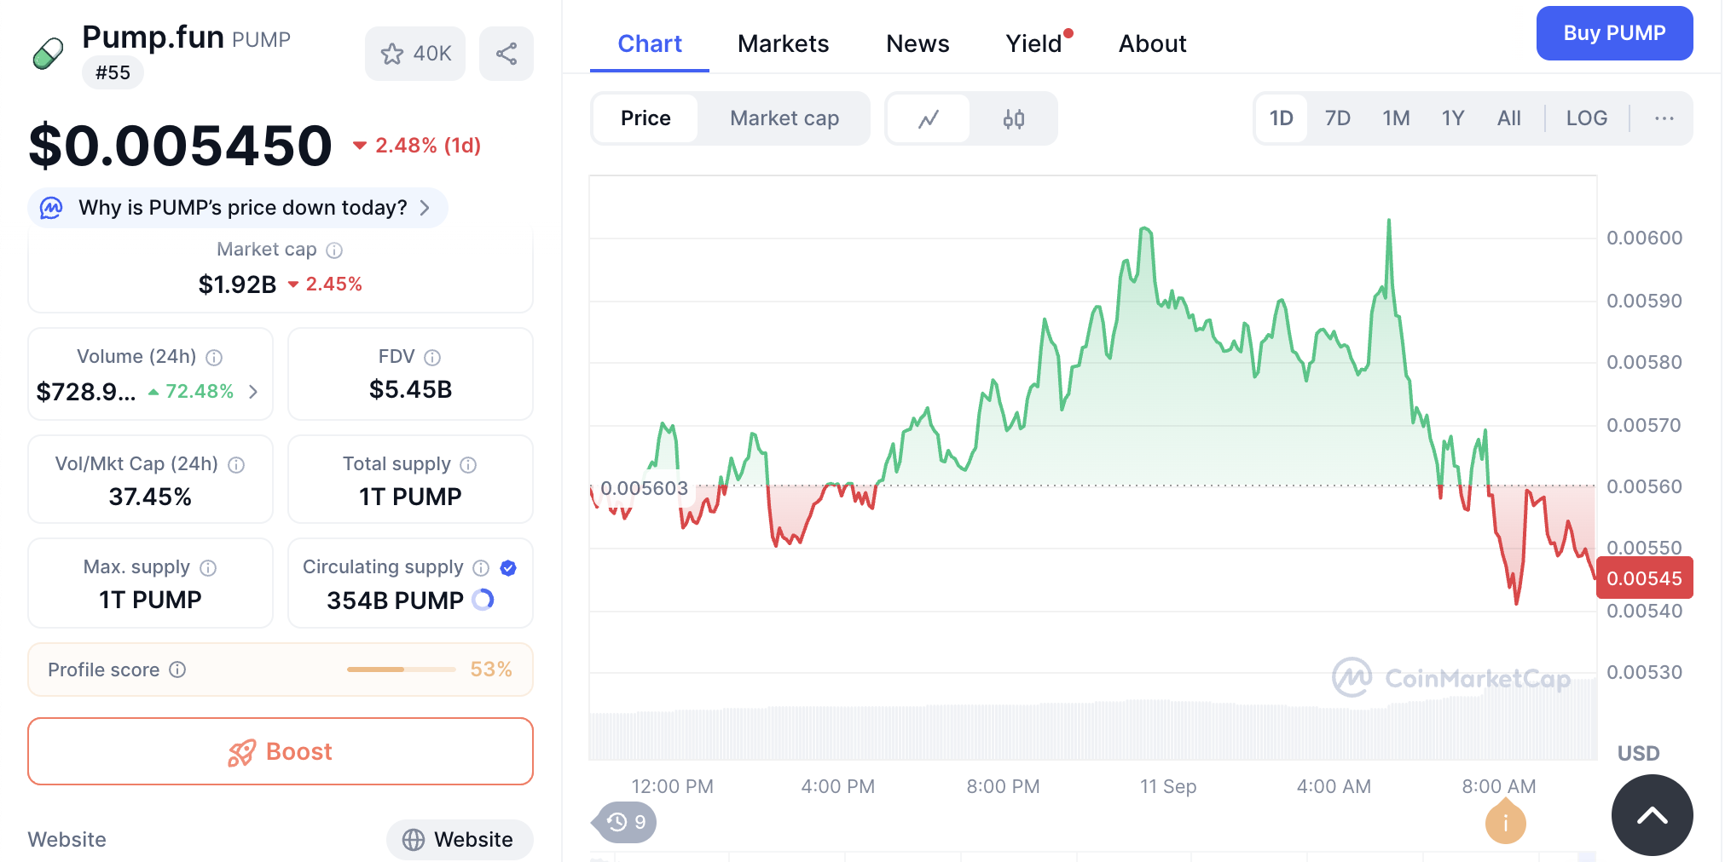
Task: Open the CoinMarketCap AI price insights icon
Action: pyautogui.click(x=50, y=207)
